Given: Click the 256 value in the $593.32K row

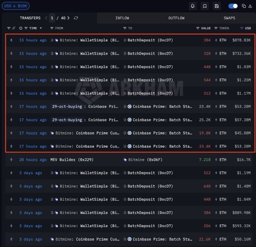Looking at the screenshot, I should (207, 226).
